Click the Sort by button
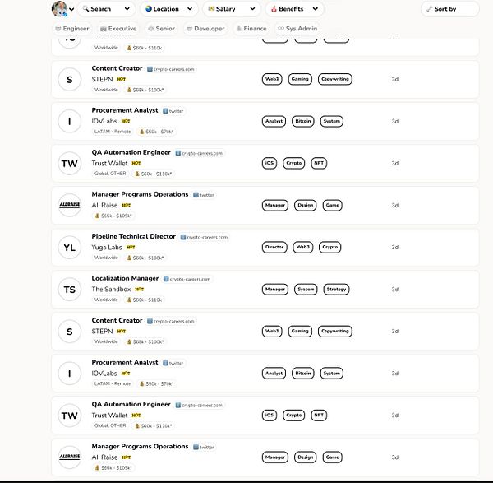 pos(450,9)
